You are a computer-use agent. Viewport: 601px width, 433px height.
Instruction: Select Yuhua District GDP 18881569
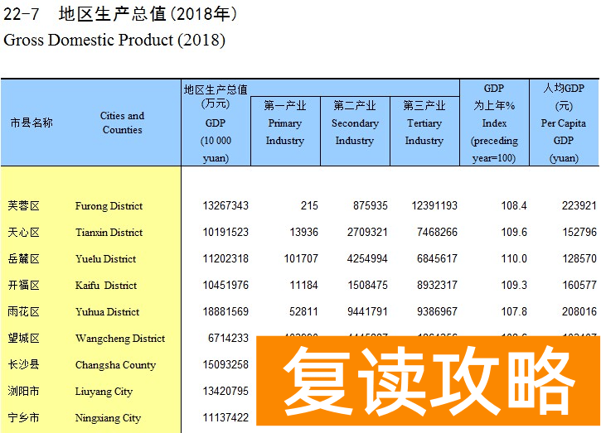pos(225,311)
